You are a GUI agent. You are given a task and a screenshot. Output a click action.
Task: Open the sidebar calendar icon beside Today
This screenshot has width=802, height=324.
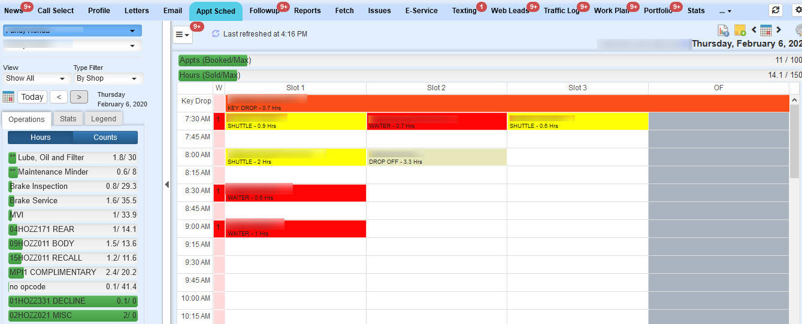8,97
